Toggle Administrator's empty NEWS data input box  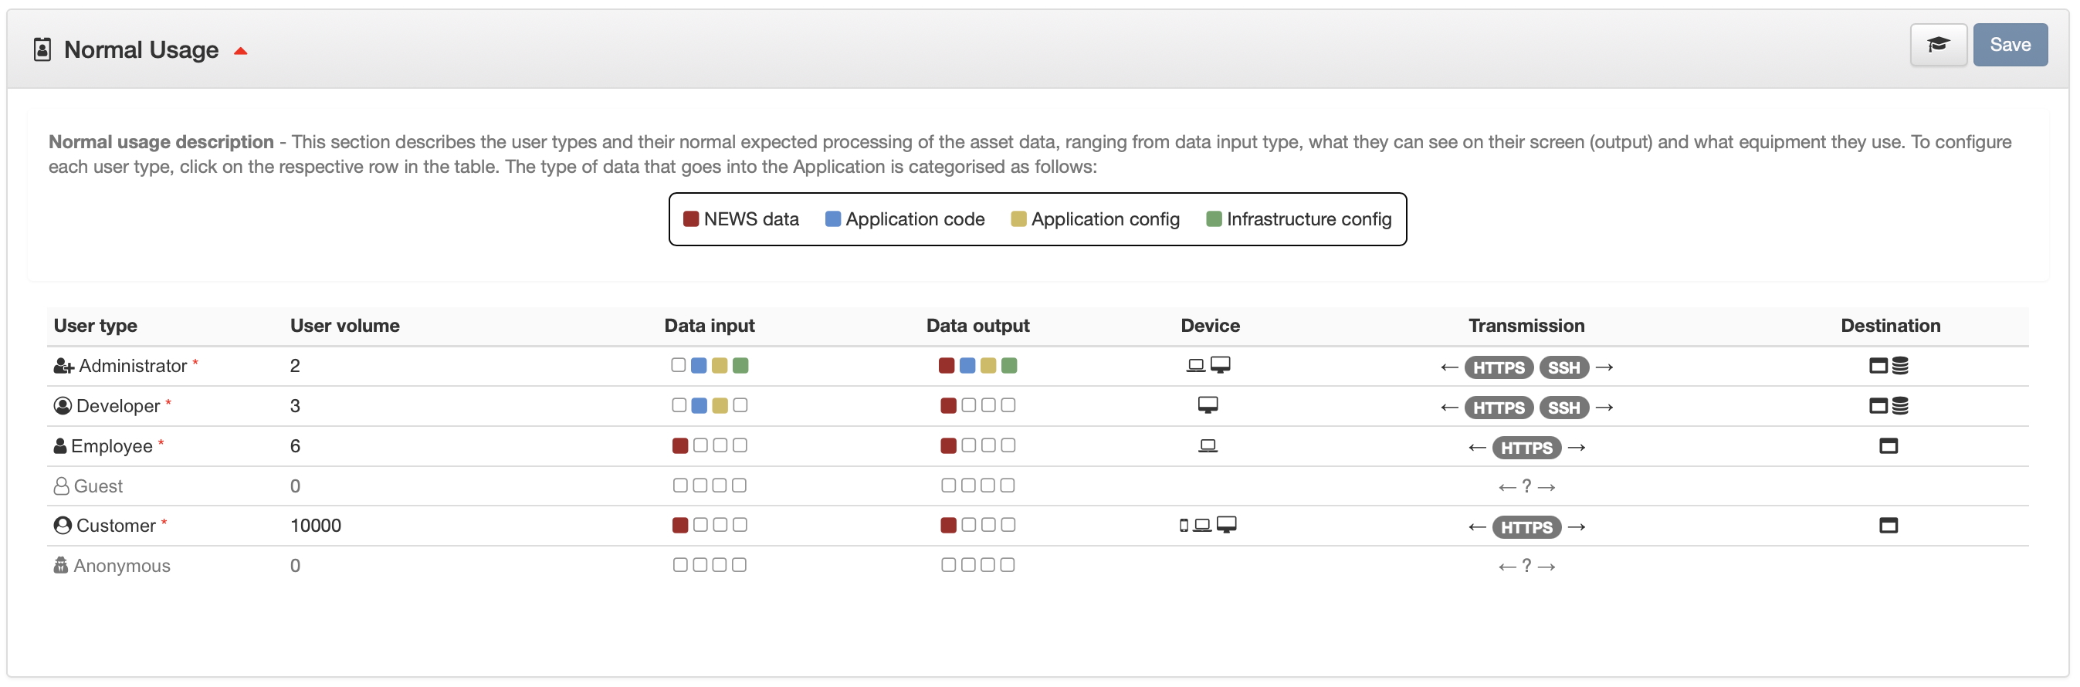(678, 366)
